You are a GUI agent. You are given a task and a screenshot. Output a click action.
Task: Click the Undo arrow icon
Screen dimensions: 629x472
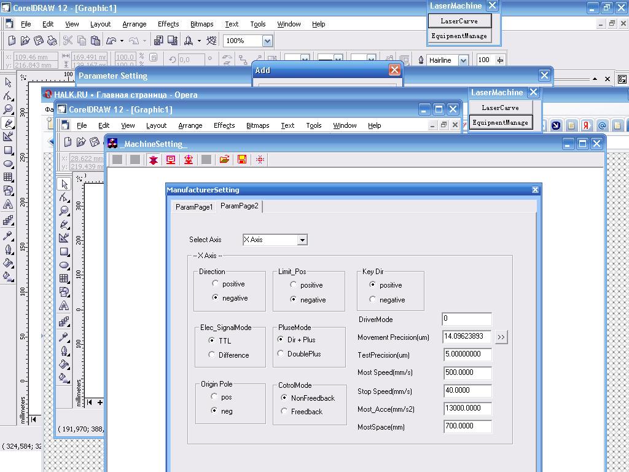(x=111, y=41)
